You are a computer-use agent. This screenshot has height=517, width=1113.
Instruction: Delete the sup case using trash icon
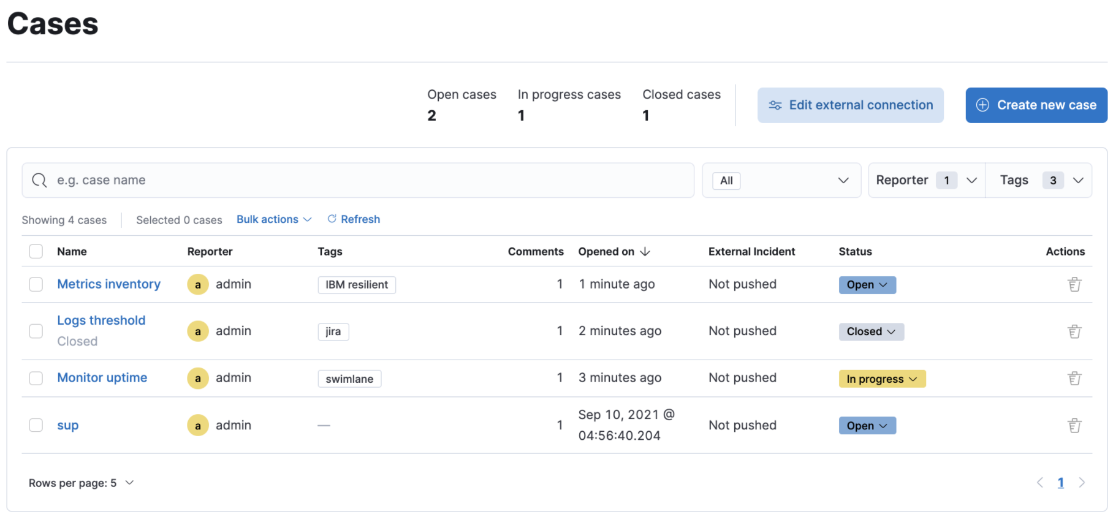pyautogui.click(x=1074, y=426)
